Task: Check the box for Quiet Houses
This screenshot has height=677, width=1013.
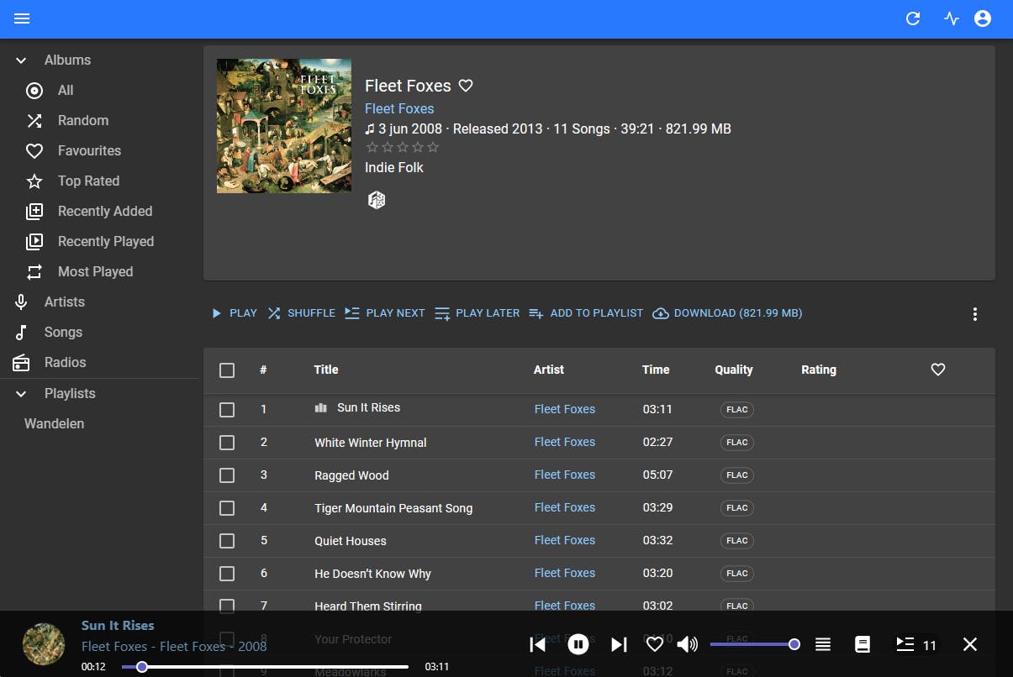Action: [x=227, y=541]
